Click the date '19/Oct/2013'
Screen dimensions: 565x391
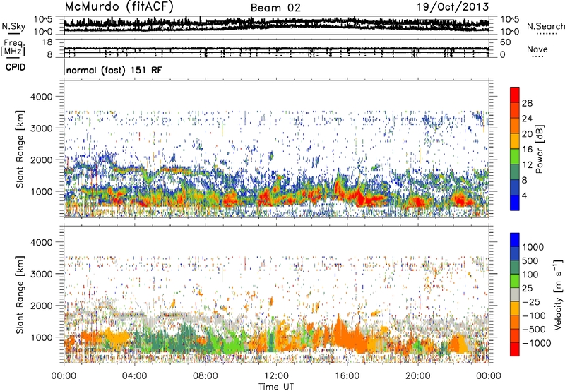[453, 7]
